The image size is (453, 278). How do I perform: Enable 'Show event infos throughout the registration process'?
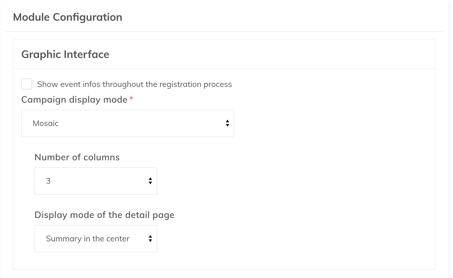(x=27, y=84)
